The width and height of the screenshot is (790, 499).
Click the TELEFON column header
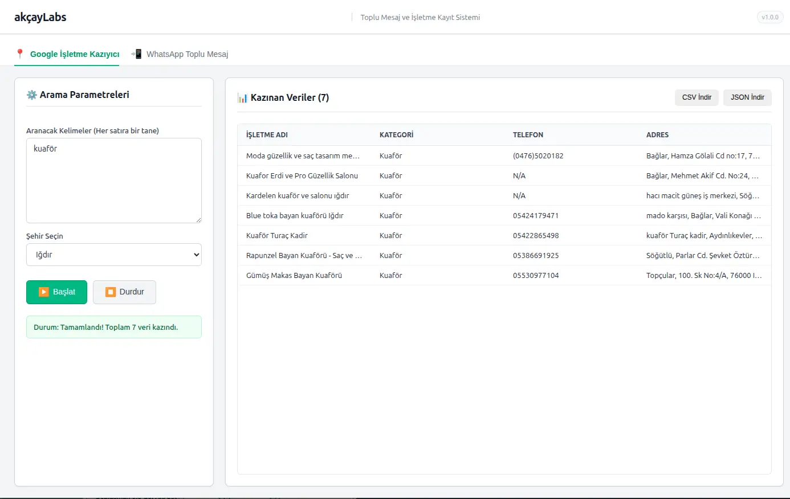coord(528,135)
